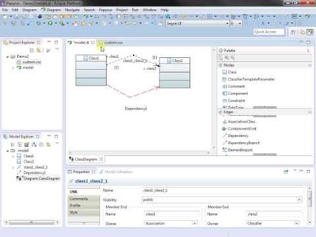Collapse the model root in Model Explorer
The height and width of the screenshot is (237, 316).
click(7, 151)
